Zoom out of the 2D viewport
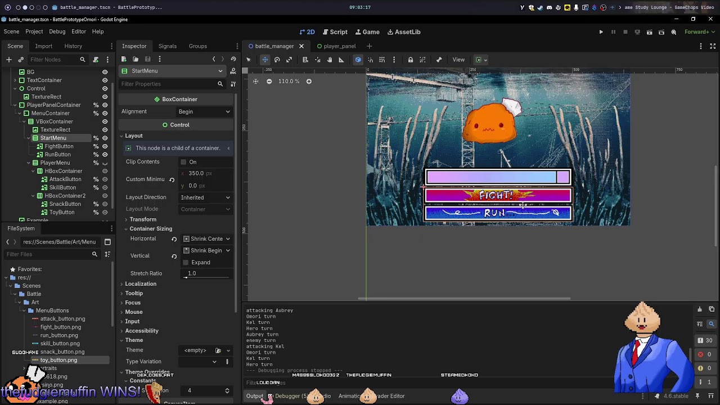The width and height of the screenshot is (720, 405). pyautogui.click(x=269, y=81)
